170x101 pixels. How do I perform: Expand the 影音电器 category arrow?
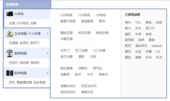click(47, 73)
